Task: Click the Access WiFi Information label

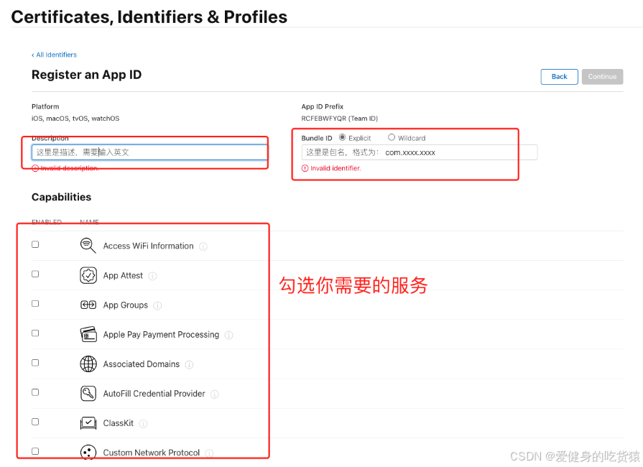Action: click(x=148, y=246)
